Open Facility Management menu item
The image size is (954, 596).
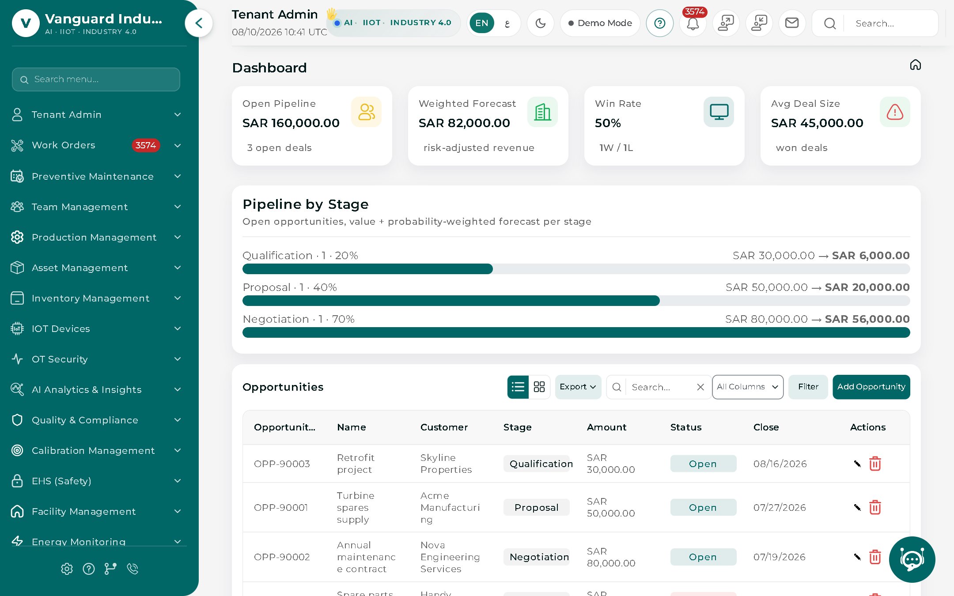96,511
